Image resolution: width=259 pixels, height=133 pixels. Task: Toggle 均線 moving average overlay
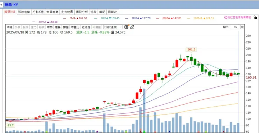(x=10, y=27)
